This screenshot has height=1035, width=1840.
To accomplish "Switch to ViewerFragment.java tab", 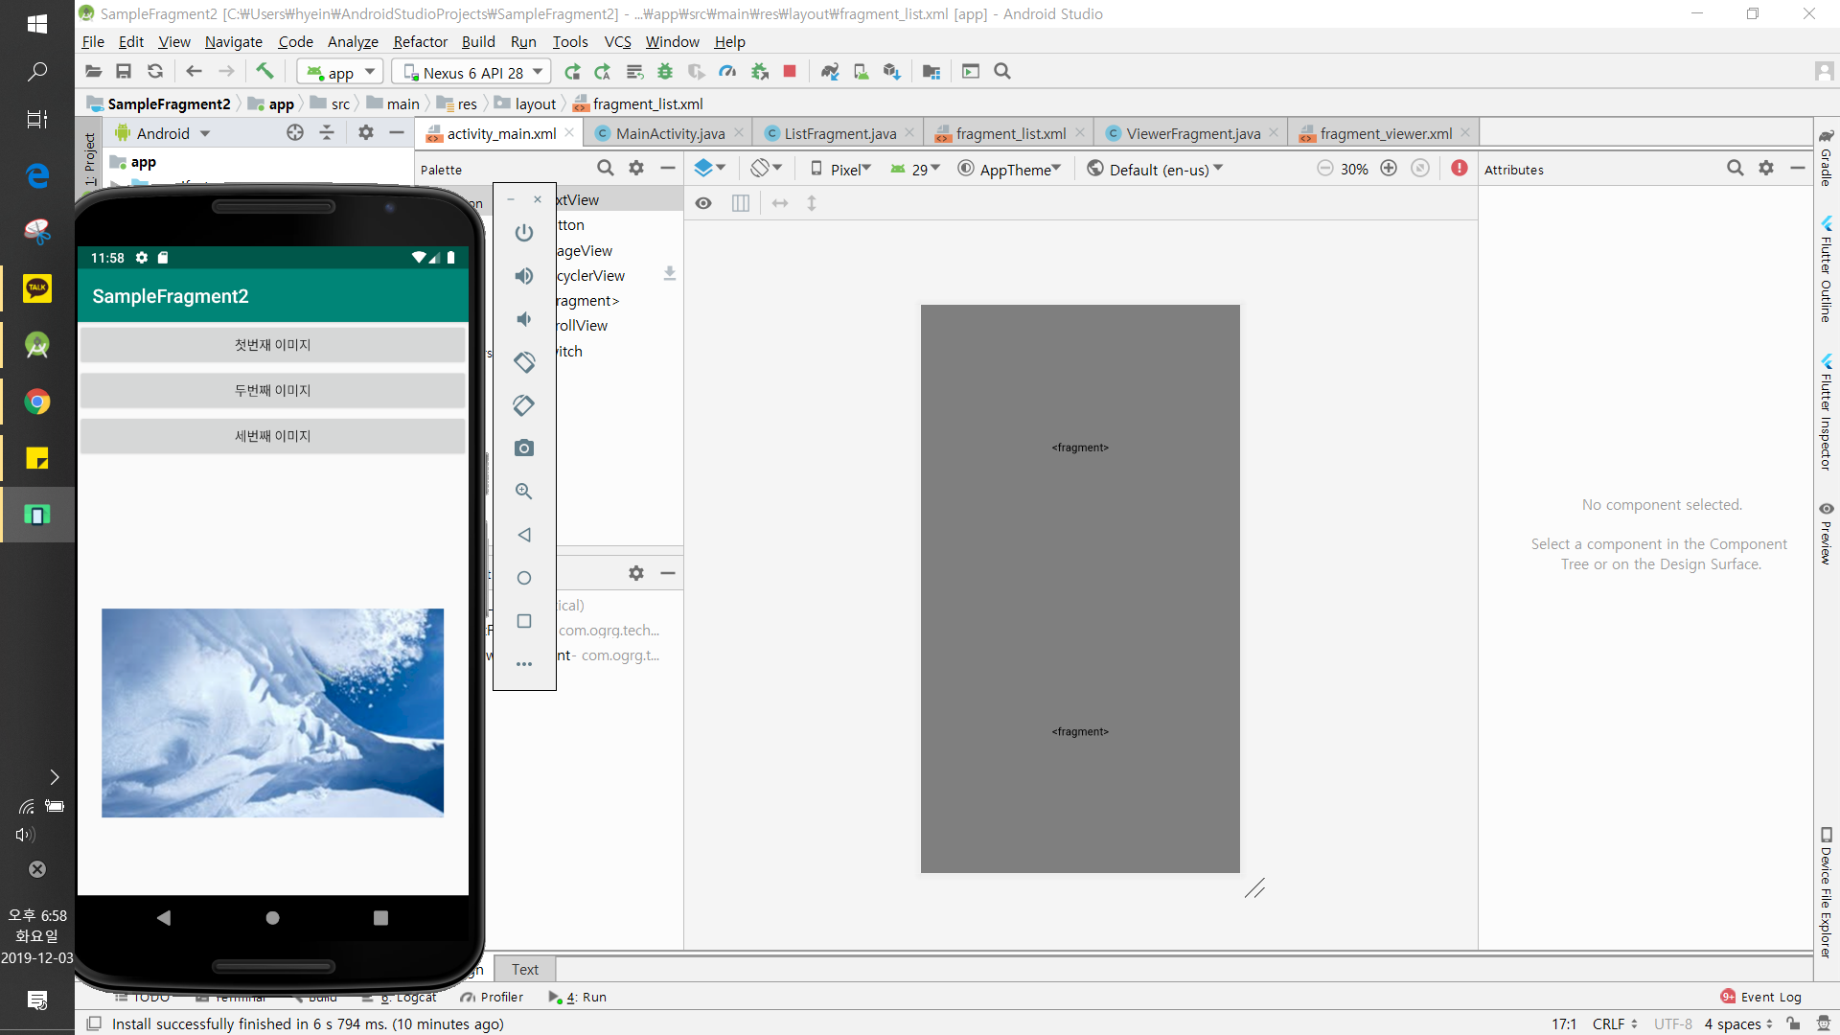I will coord(1191,133).
